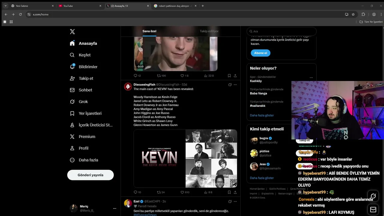The height and width of the screenshot is (216, 384).
Task: Reply to the KEVIN cast post
Action: tap(137, 192)
